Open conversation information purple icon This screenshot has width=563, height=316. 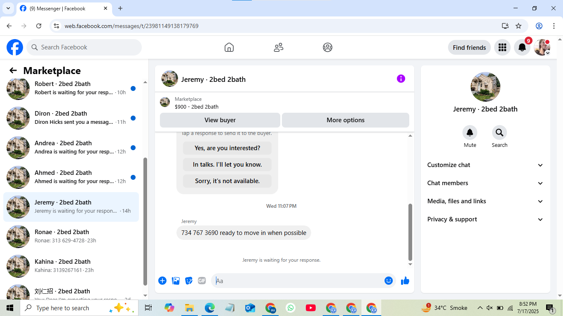pyautogui.click(x=401, y=79)
